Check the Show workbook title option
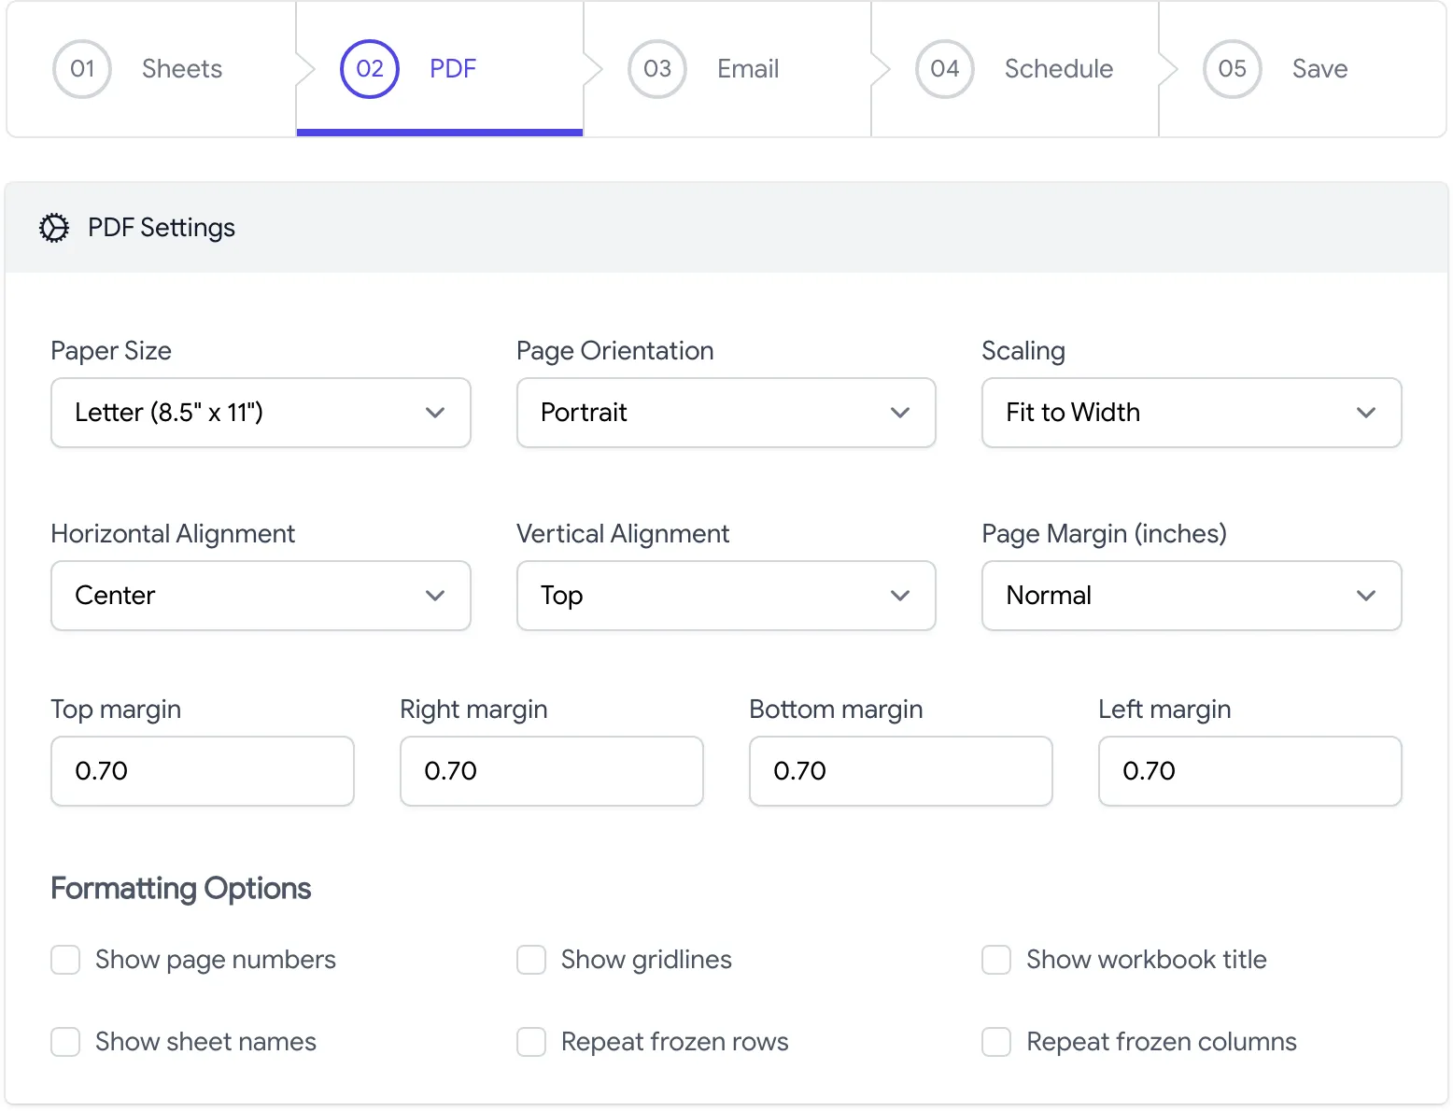 [x=995, y=960]
